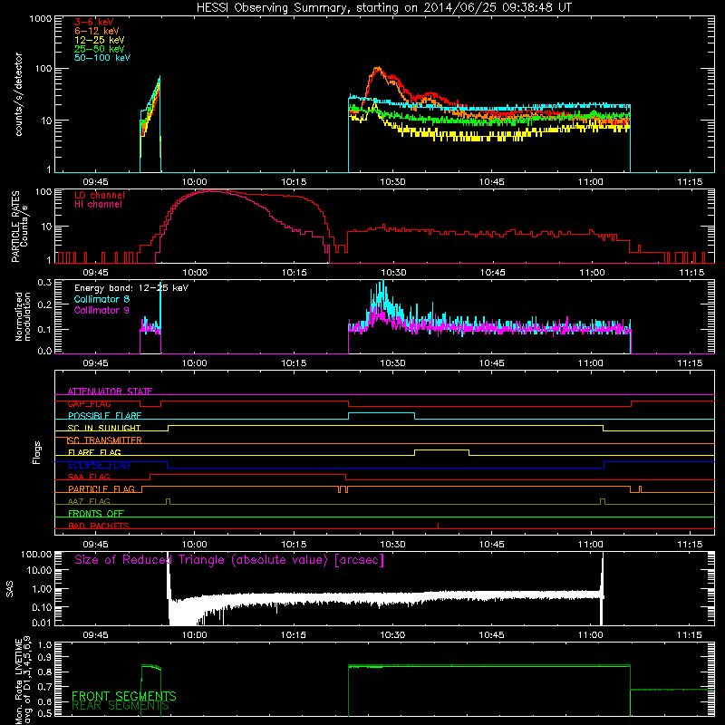Click the HI channel legend label

tap(98, 205)
